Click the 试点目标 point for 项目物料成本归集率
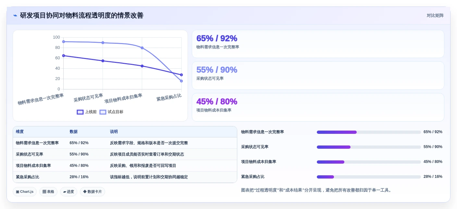 coord(142,48)
